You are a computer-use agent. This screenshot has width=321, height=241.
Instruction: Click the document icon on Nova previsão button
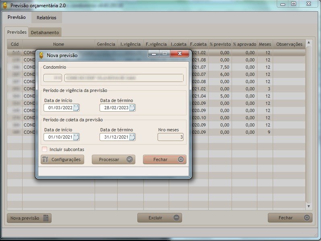coord(46,218)
